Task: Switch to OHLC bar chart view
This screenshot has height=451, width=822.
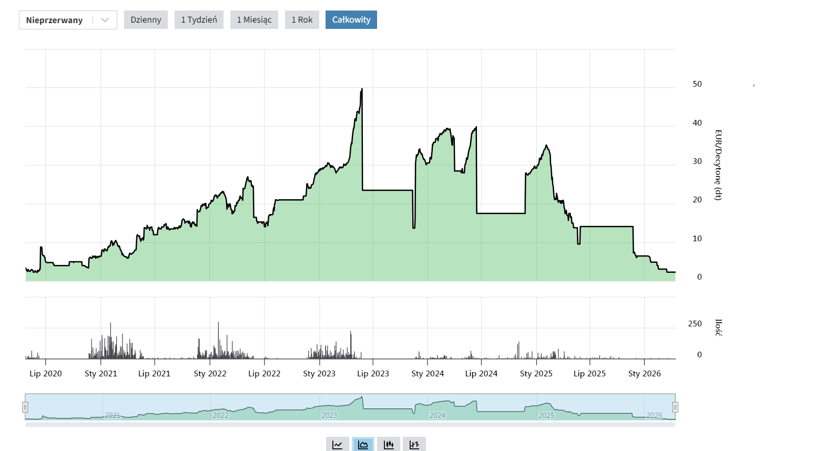Action: [x=414, y=444]
